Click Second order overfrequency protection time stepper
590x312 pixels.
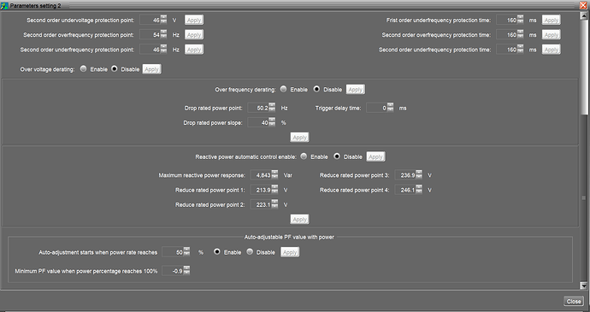[520, 34]
